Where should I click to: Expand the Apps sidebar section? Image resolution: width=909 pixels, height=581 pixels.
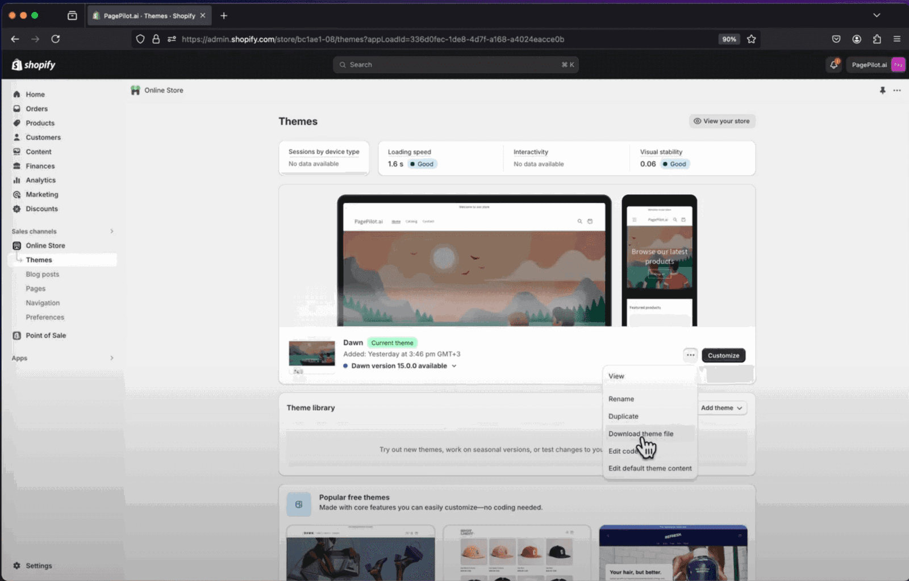tap(111, 358)
